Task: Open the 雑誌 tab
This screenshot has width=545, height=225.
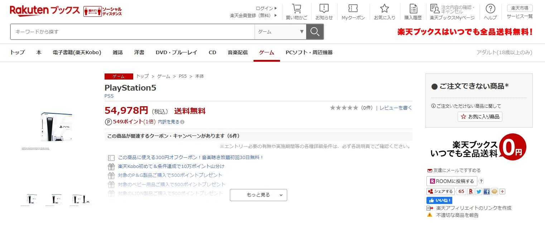Action: (x=118, y=52)
